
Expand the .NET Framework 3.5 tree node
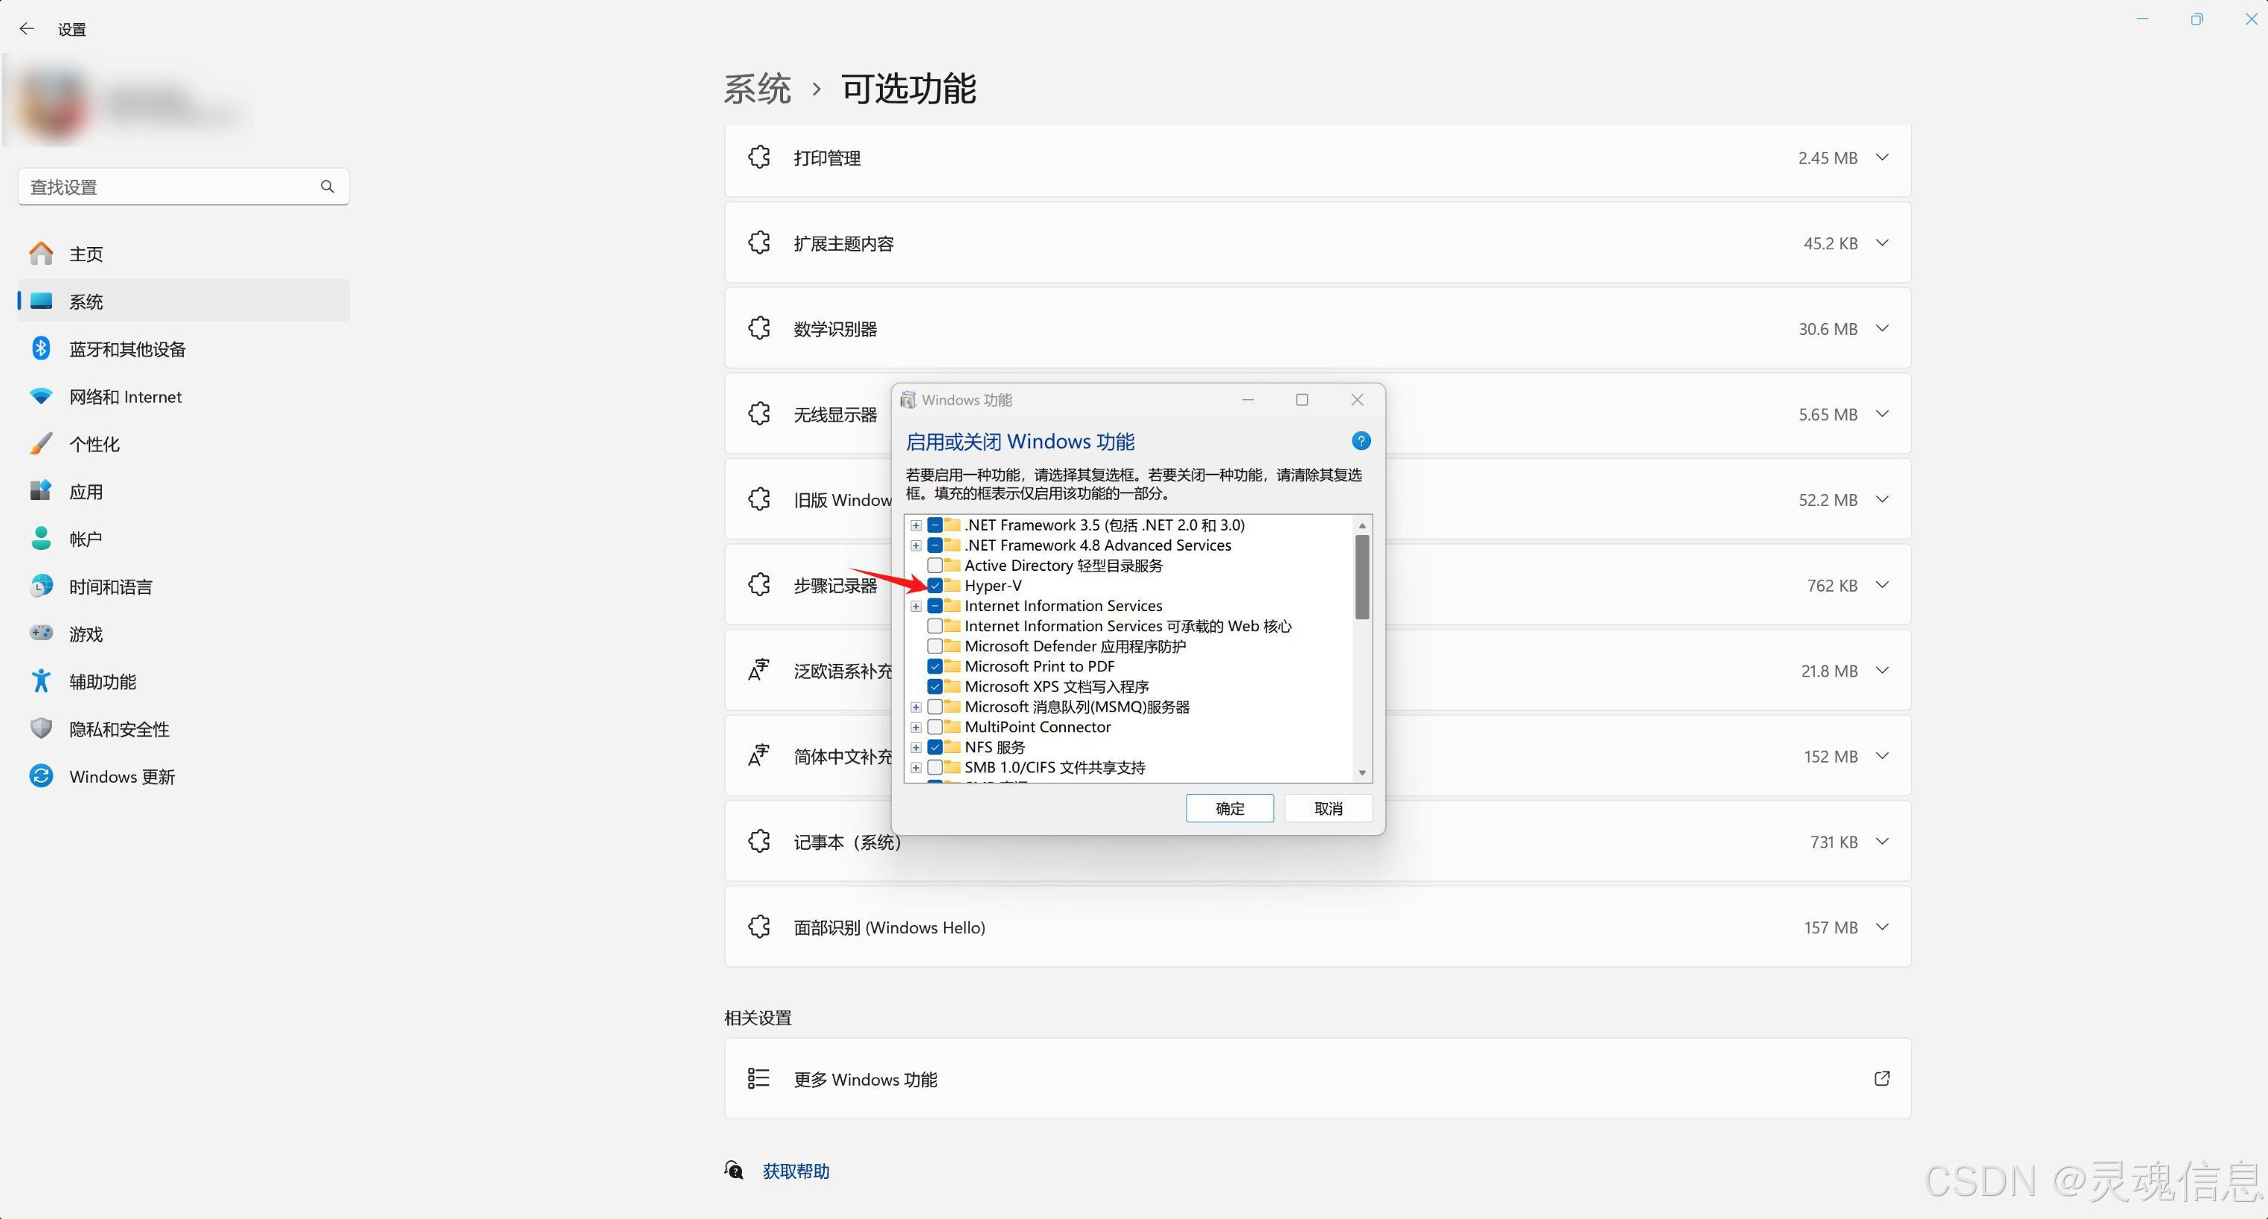coord(916,525)
